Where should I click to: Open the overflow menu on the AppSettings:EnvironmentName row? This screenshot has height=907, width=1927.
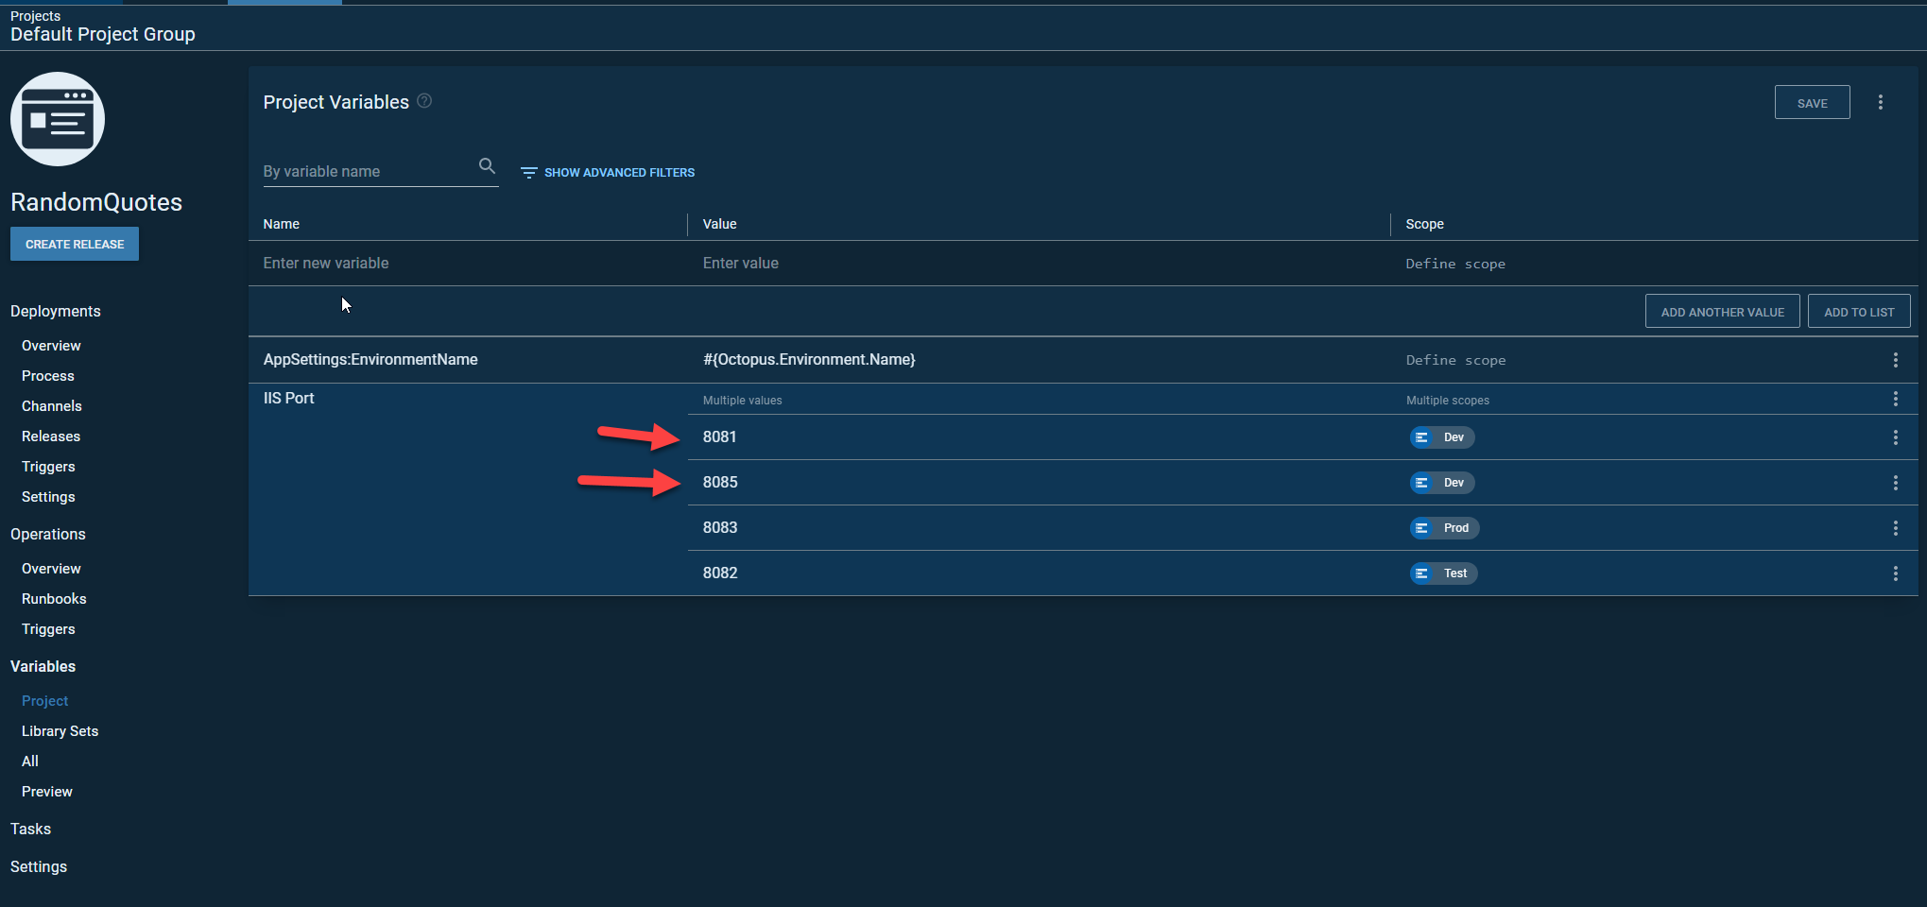tap(1895, 360)
